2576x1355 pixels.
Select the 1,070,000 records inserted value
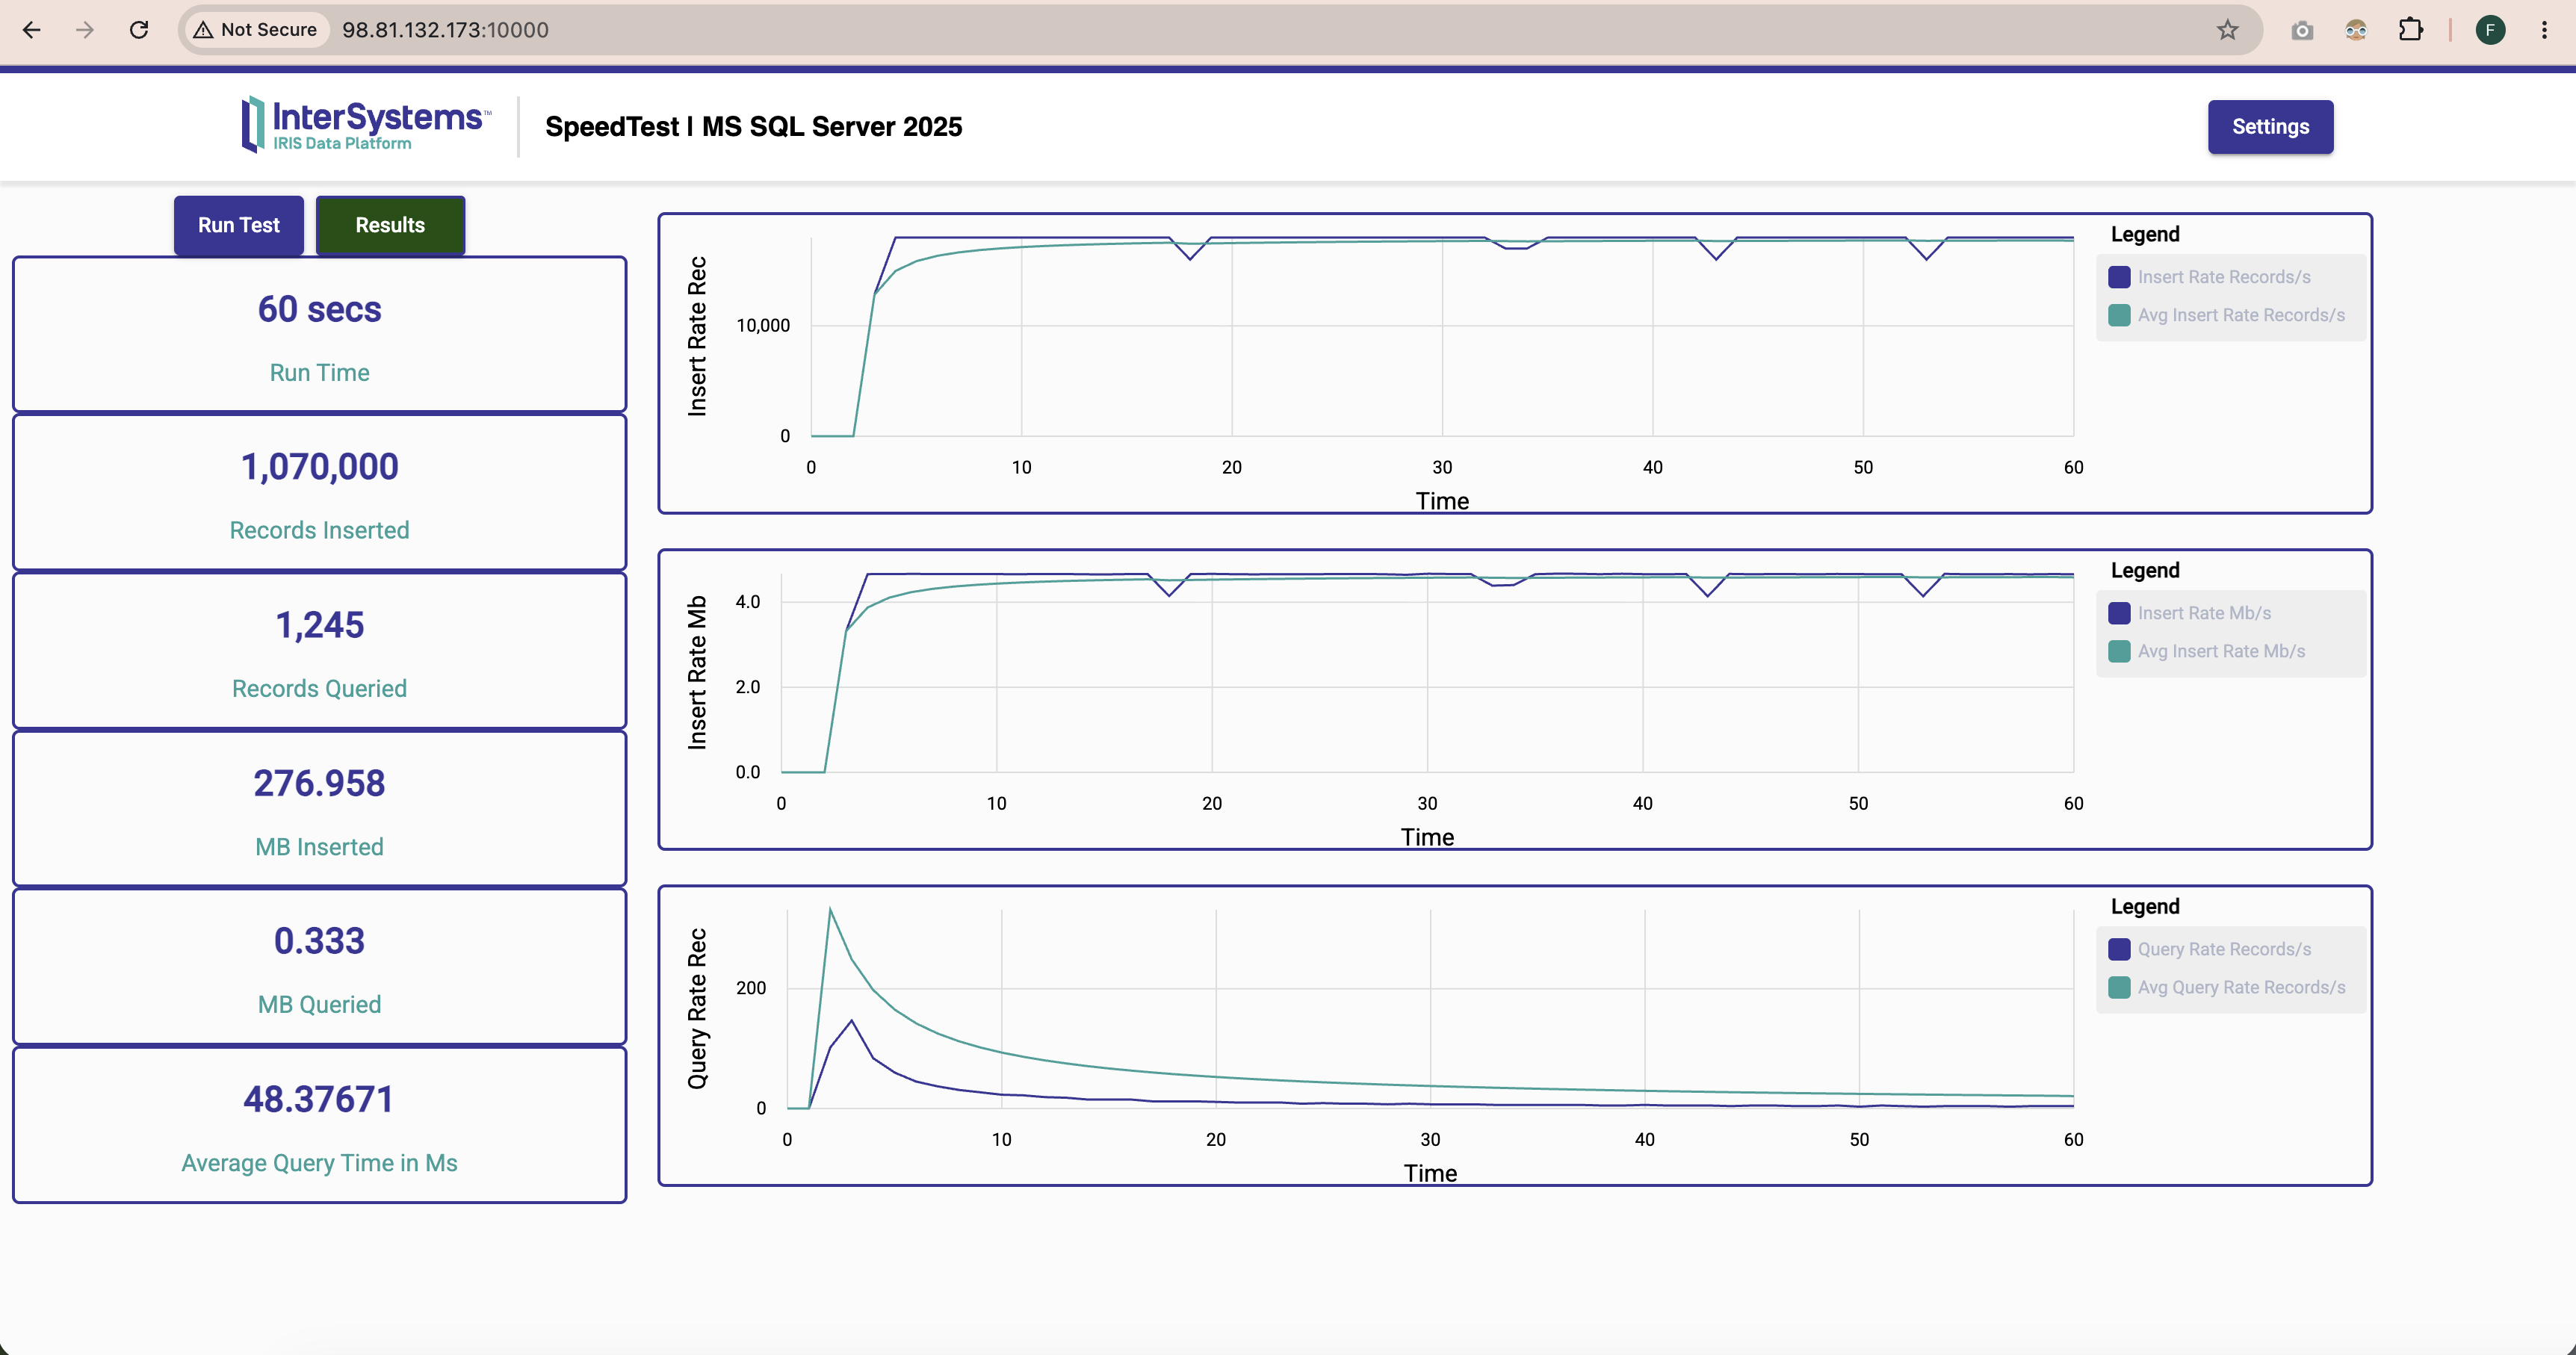click(320, 467)
